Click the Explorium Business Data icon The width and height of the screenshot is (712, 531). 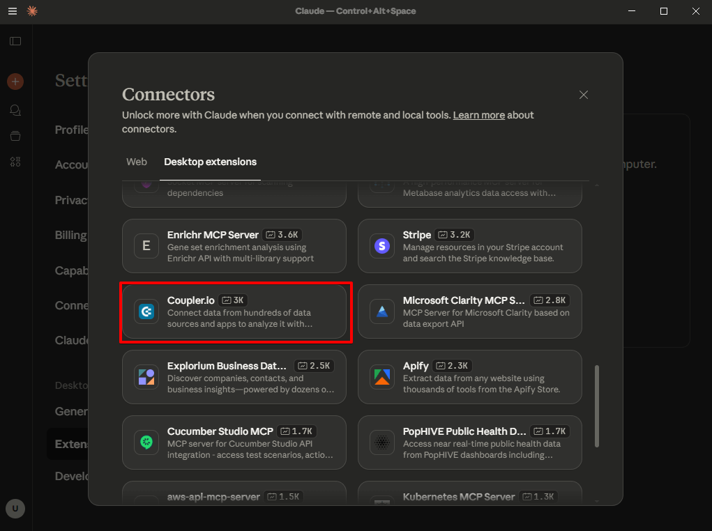(146, 377)
